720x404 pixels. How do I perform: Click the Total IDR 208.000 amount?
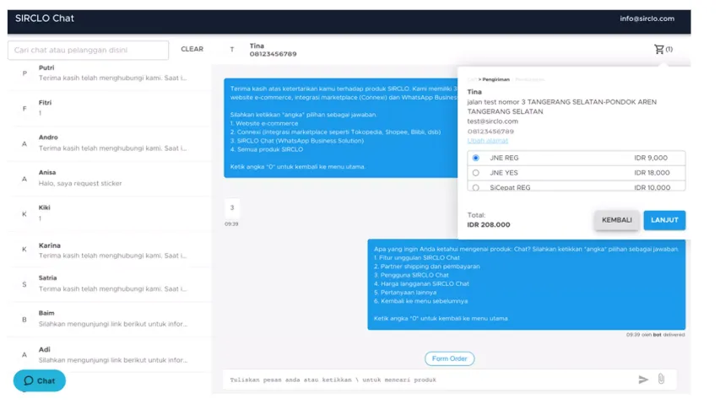[489, 224]
